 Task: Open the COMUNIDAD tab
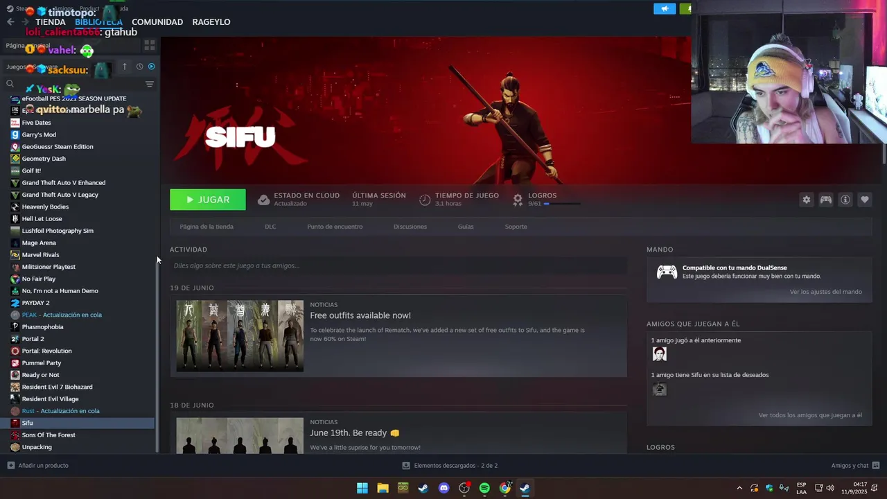point(157,22)
